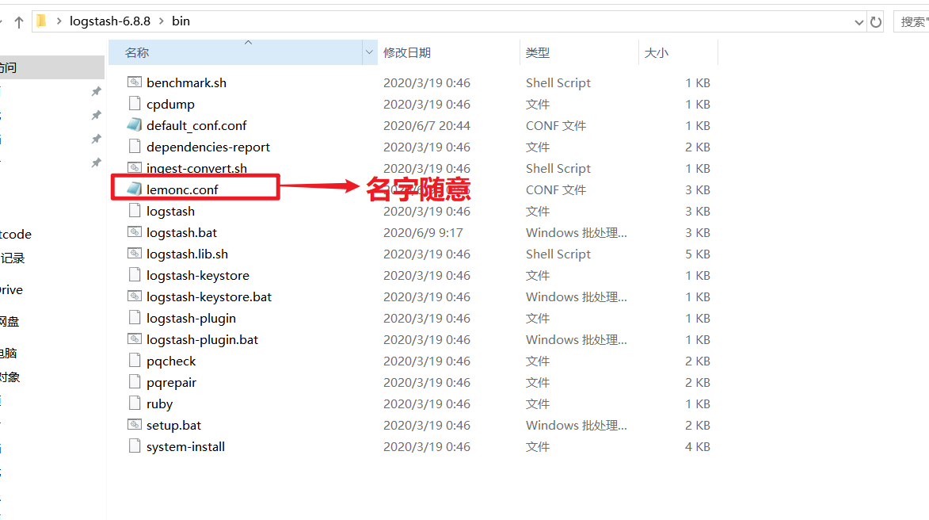
Task: Select the default_conf.conf file name
Action: tap(196, 126)
